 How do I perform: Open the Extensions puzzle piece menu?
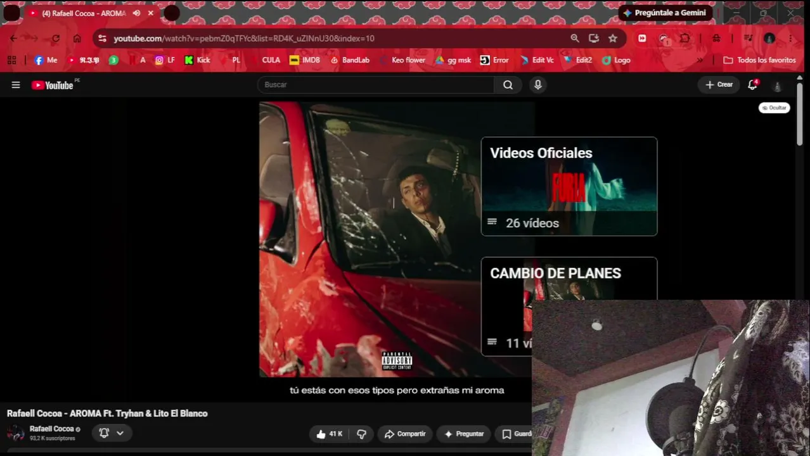coord(685,39)
